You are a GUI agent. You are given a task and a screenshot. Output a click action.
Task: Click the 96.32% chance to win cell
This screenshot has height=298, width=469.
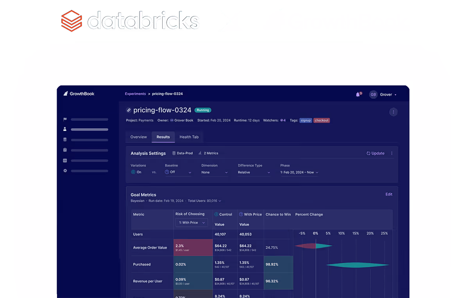(x=279, y=281)
